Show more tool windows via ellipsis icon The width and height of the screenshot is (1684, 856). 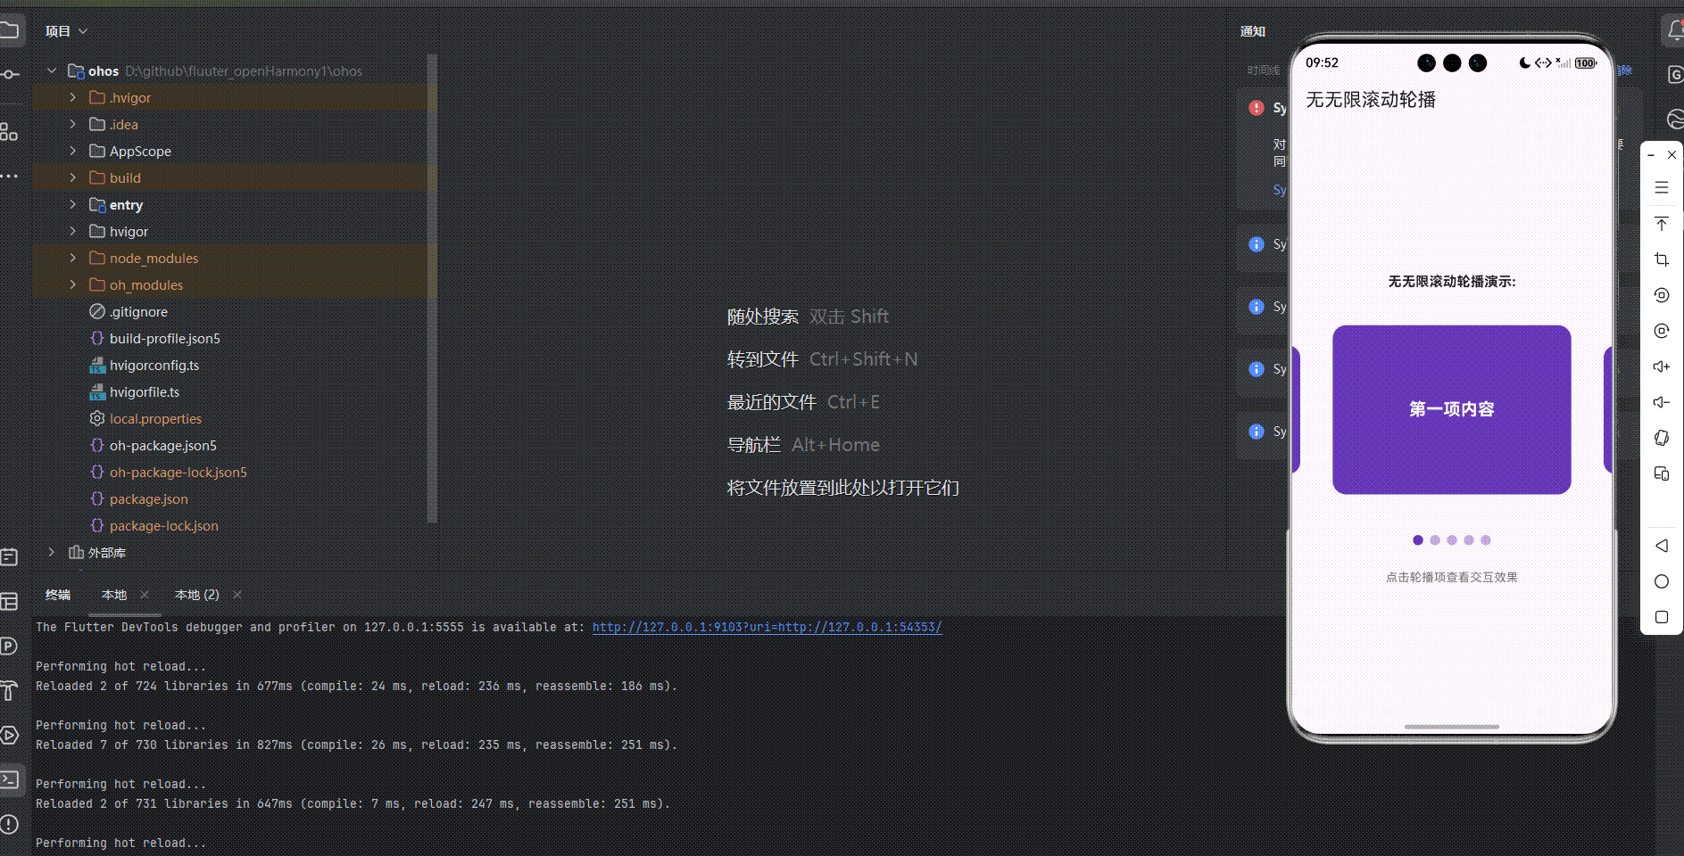point(9,177)
